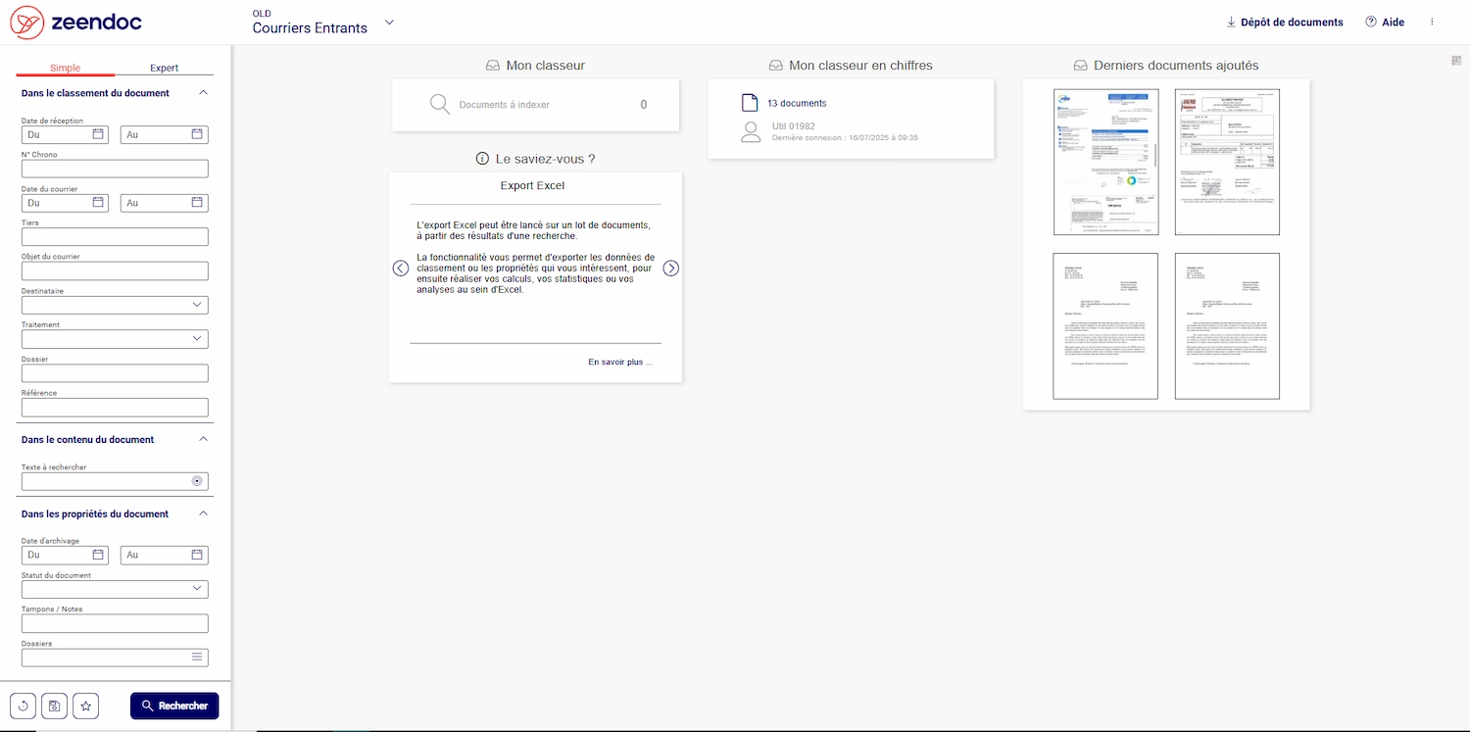Click the magnifier icon by Documents à indexer
The height and width of the screenshot is (732, 1470).
coord(440,104)
